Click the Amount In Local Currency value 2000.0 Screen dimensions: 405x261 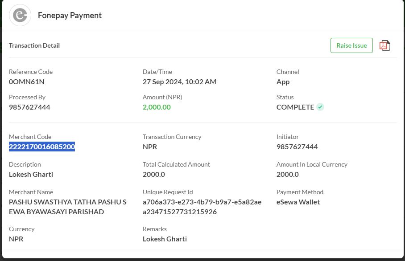tap(288, 174)
